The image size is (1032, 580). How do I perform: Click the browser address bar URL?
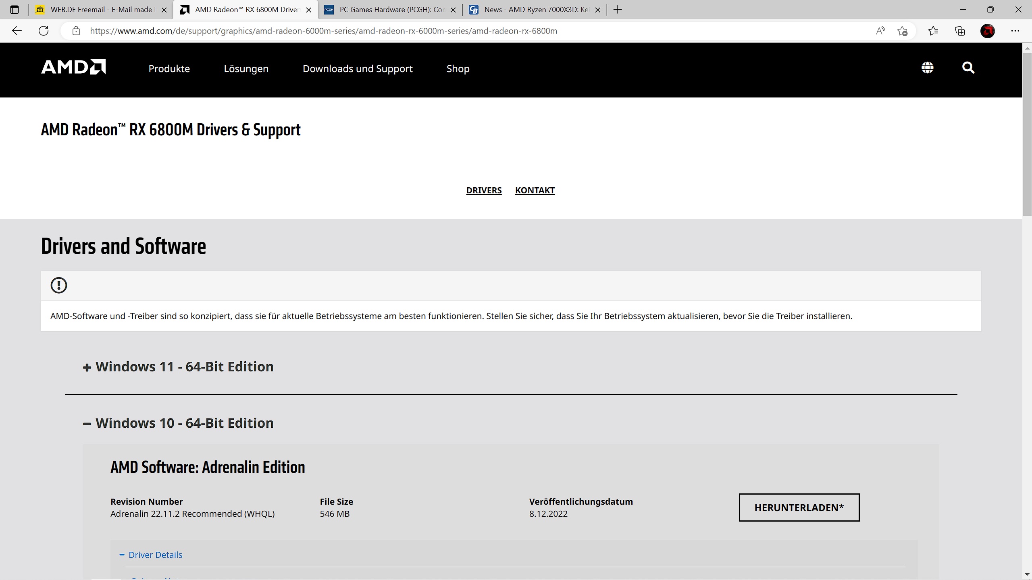click(323, 31)
